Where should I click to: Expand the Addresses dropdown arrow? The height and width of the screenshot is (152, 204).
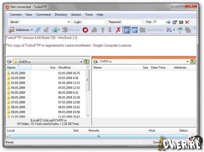click(32, 30)
